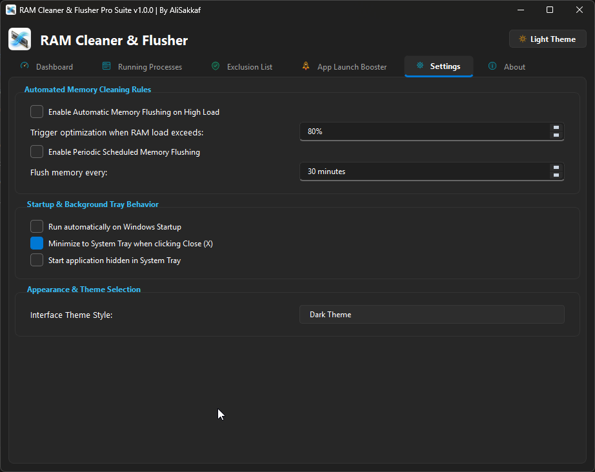Select the Settings tab
The width and height of the screenshot is (595, 472).
[x=439, y=66]
